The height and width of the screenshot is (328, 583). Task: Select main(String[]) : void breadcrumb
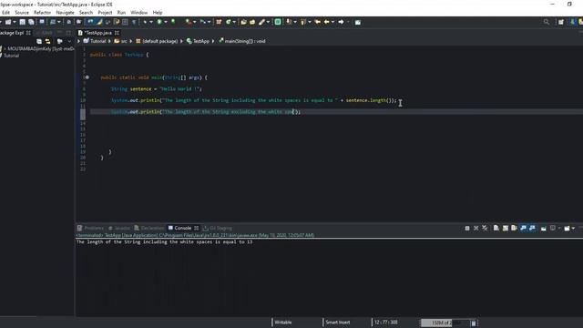pyautogui.click(x=242, y=41)
